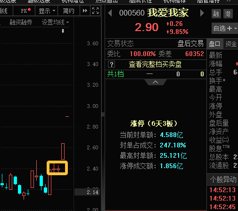Viewport: 238px width, 211px height.
Task: Click the 盘后量 label
Action: [219, 123]
